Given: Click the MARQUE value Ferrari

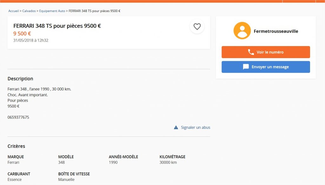Looking at the screenshot, I should click(13, 162).
